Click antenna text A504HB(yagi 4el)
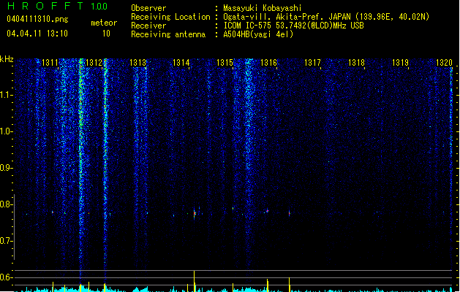Screen dimensions: 460x292 (258, 34)
